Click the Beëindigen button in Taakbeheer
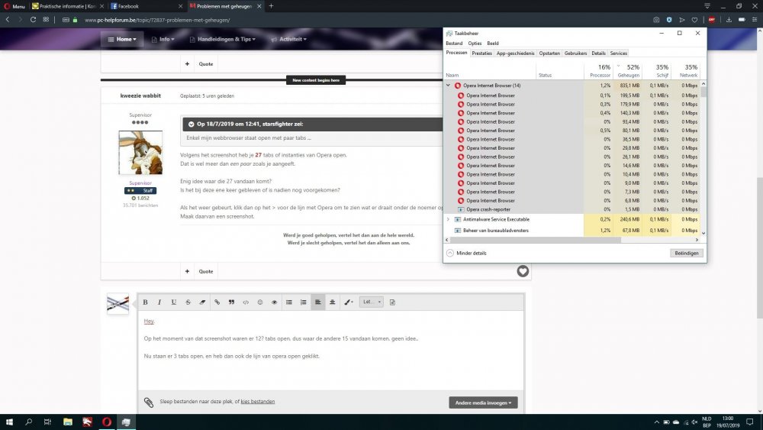 tap(687, 254)
